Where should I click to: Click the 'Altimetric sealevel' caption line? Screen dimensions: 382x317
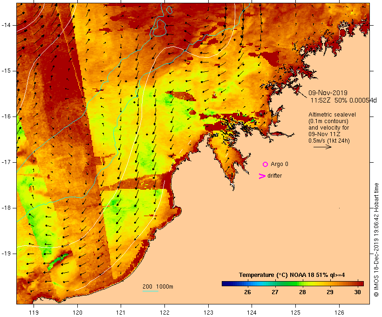[332, 115]
